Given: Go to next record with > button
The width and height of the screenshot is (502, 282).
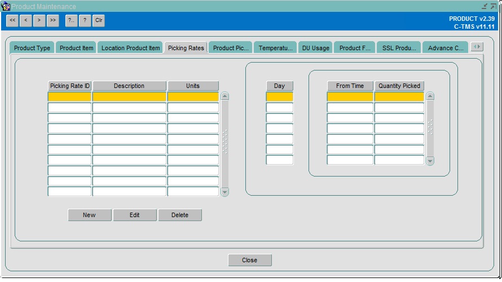Looking at the screenshot, I should pos(39,20).
